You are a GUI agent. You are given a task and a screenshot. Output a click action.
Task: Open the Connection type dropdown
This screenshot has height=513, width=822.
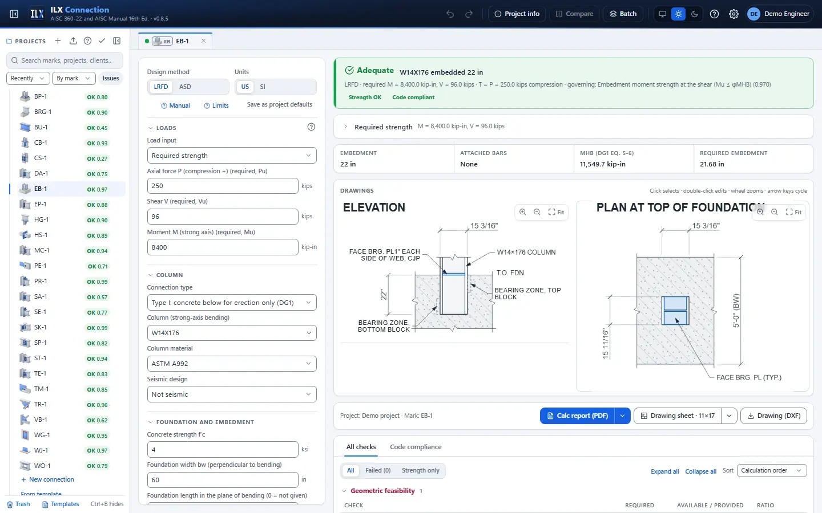[x=232, y=303]
